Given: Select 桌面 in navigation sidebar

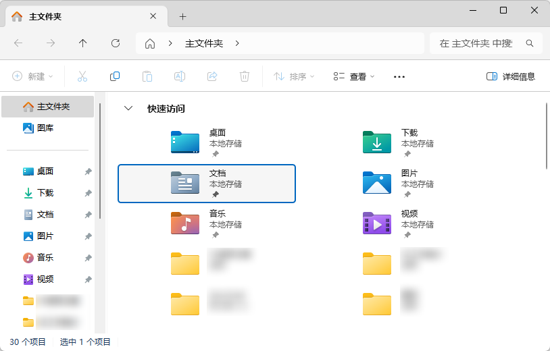Looking at the screenshot, I should [48, 171].
